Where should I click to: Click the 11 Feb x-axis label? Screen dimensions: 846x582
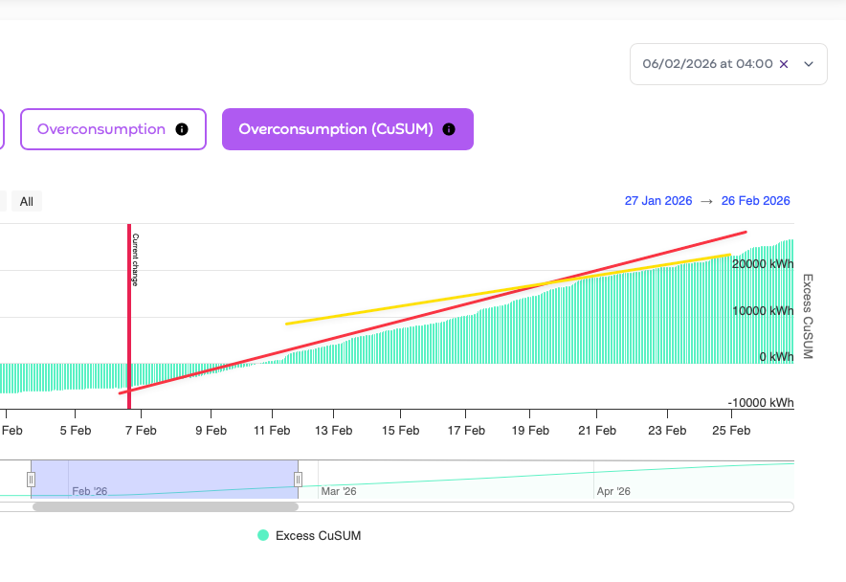tap(272, 431)
